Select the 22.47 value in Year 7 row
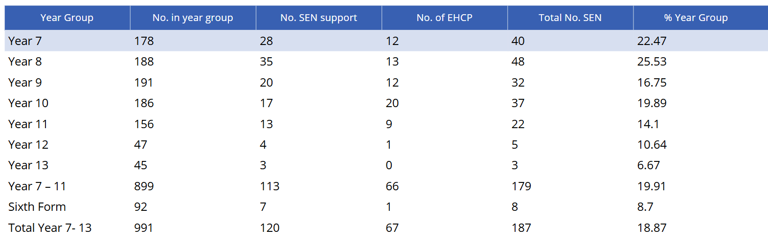768x248 pixels. [x=652, y=41]
